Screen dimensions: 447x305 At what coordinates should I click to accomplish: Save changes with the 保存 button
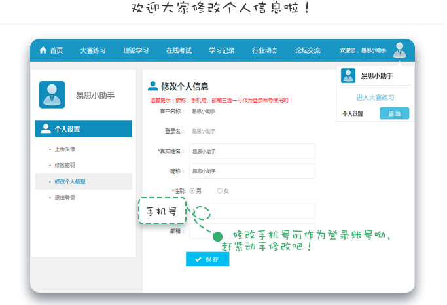pos(207,259)
